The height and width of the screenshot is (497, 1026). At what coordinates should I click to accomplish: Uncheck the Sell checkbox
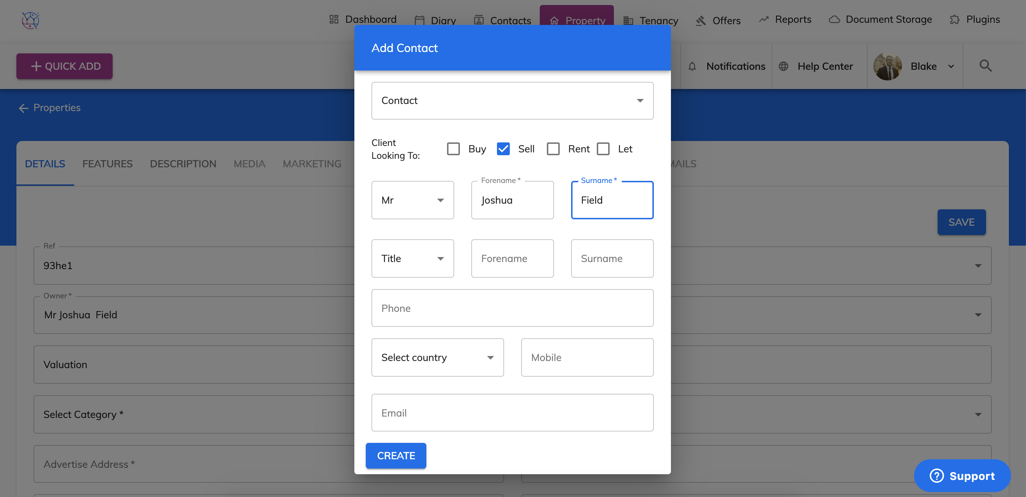pos(503,149)
